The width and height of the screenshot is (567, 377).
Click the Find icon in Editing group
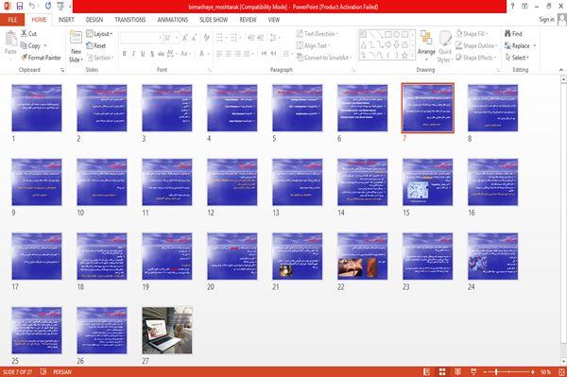tap(507, 34)
